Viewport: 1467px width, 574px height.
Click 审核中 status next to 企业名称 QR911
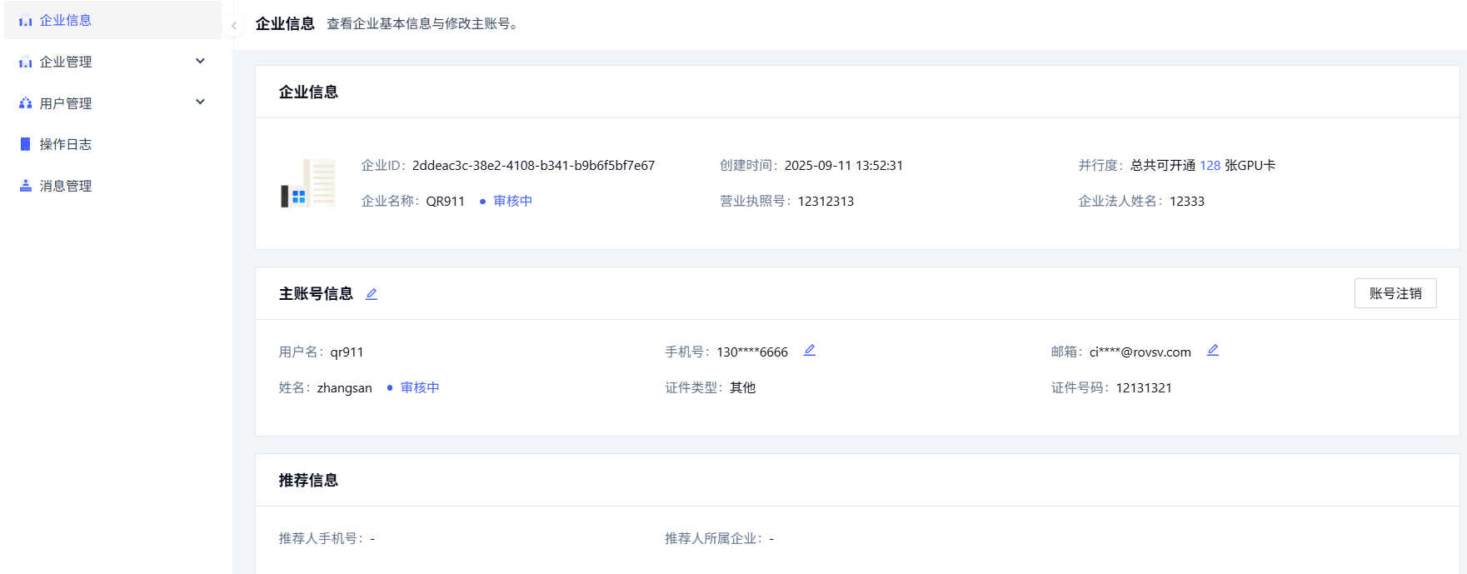511,201
